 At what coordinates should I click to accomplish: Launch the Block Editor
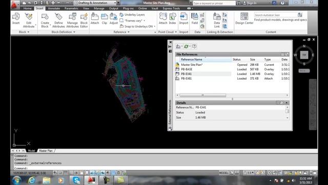pyautogui.click(x=84, y=21)
